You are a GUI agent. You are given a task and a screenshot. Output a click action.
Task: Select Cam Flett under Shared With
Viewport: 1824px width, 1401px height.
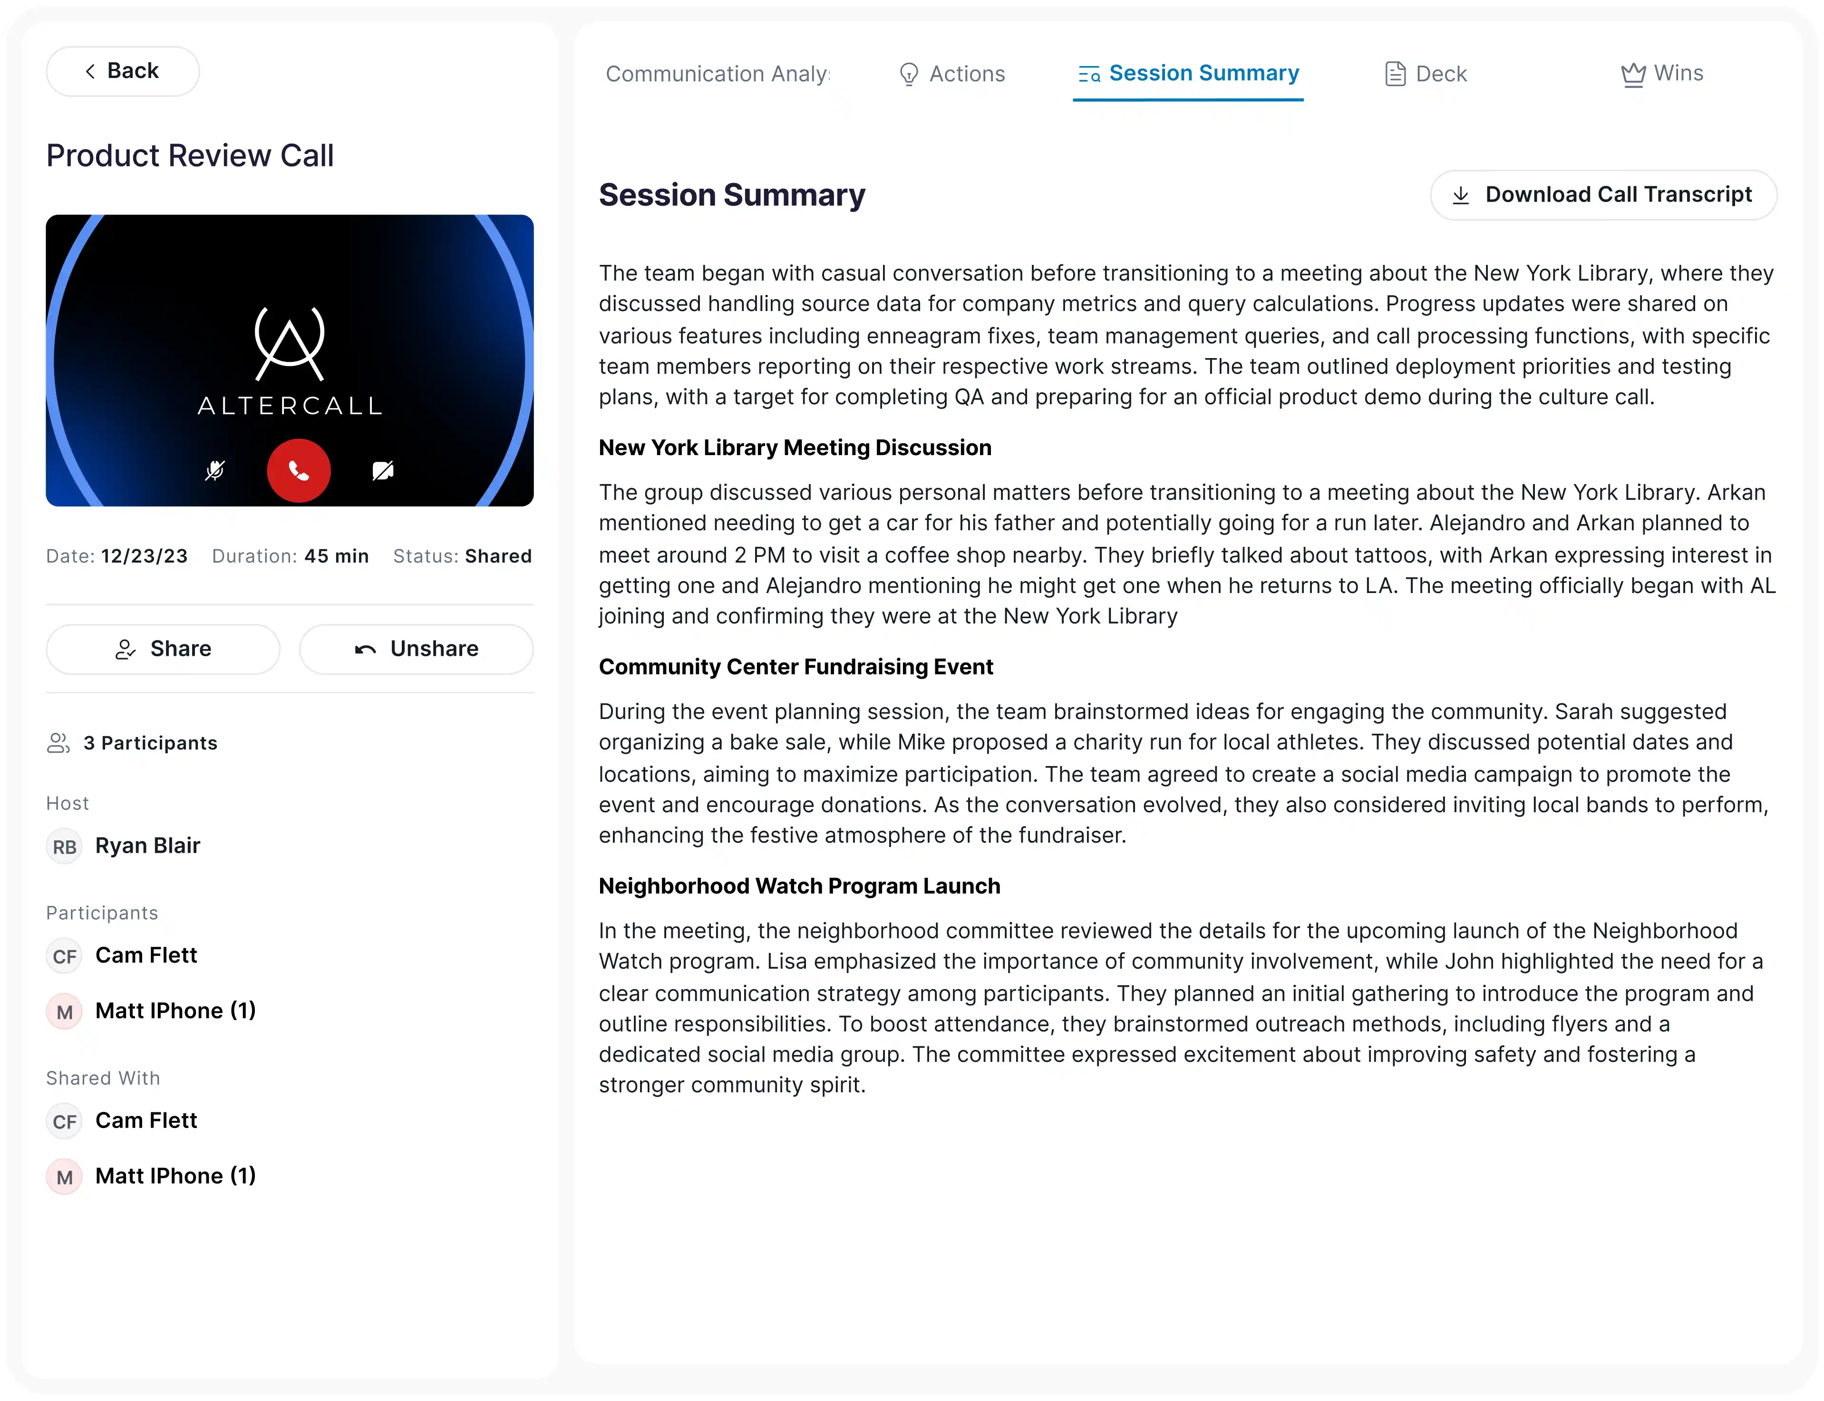[x=123, y=1121]
